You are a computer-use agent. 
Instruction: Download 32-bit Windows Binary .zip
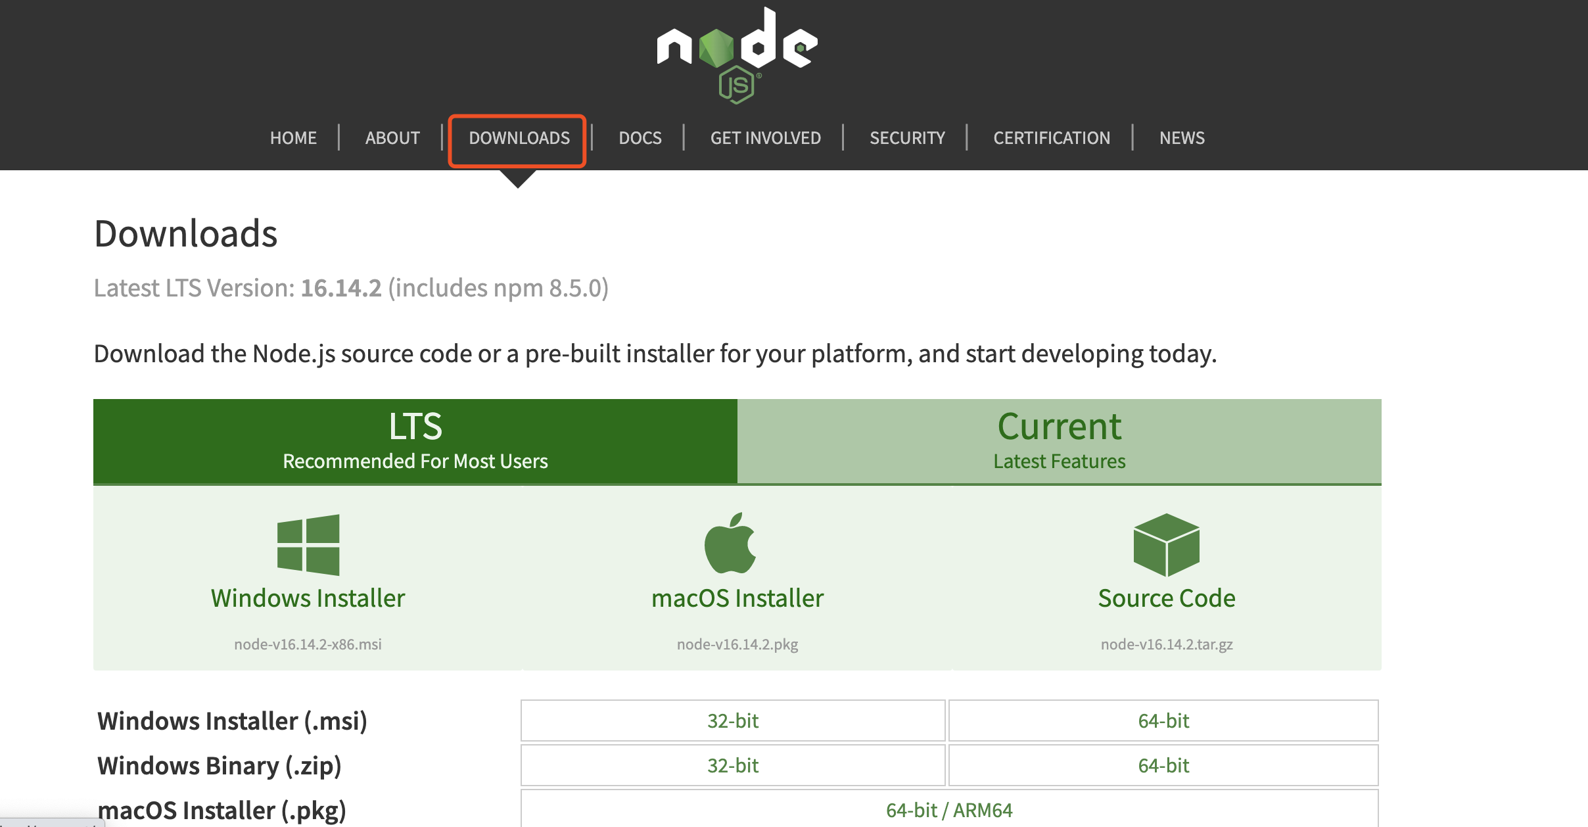click(732, 766)
